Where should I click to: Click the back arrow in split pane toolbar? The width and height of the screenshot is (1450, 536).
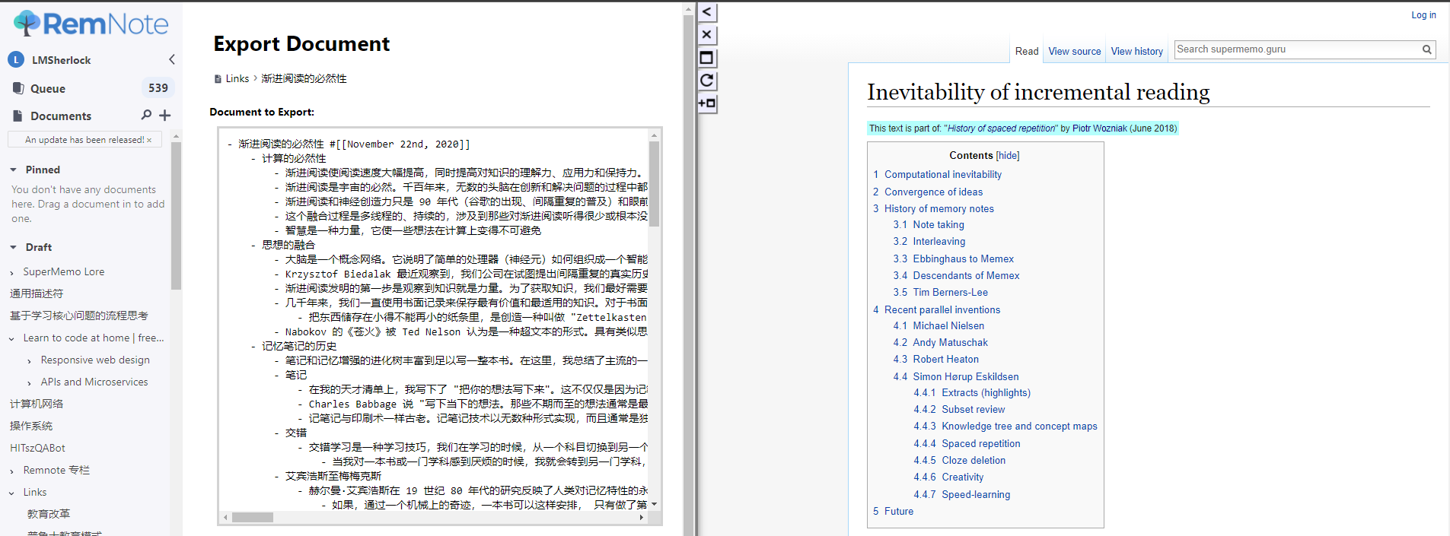click(707, 12)
